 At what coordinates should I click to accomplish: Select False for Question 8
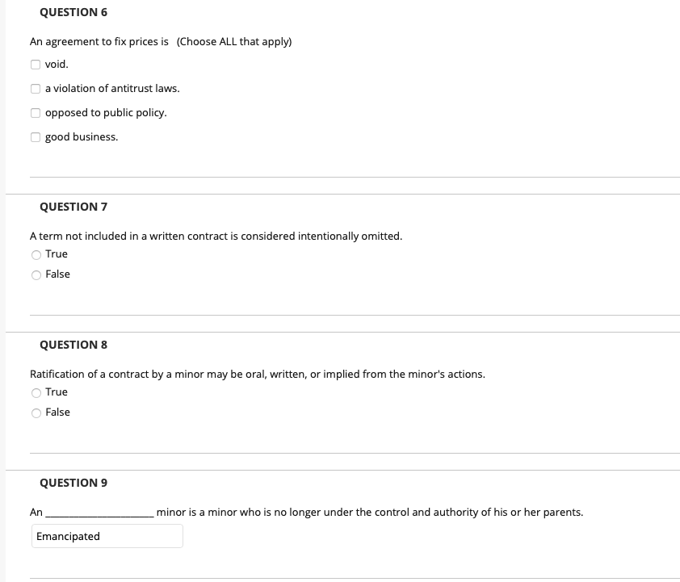coord(36,412)
